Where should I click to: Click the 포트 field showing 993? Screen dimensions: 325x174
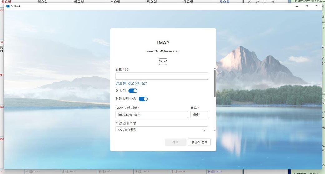click(199, 115)
